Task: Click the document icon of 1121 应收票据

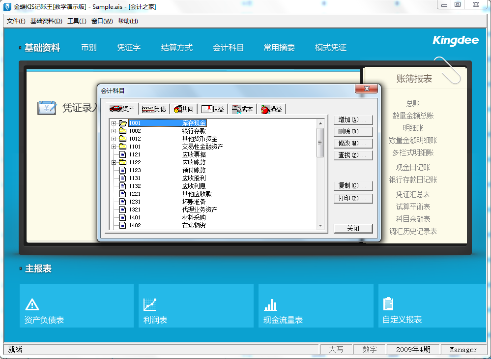Action: (x=123, y=154)
